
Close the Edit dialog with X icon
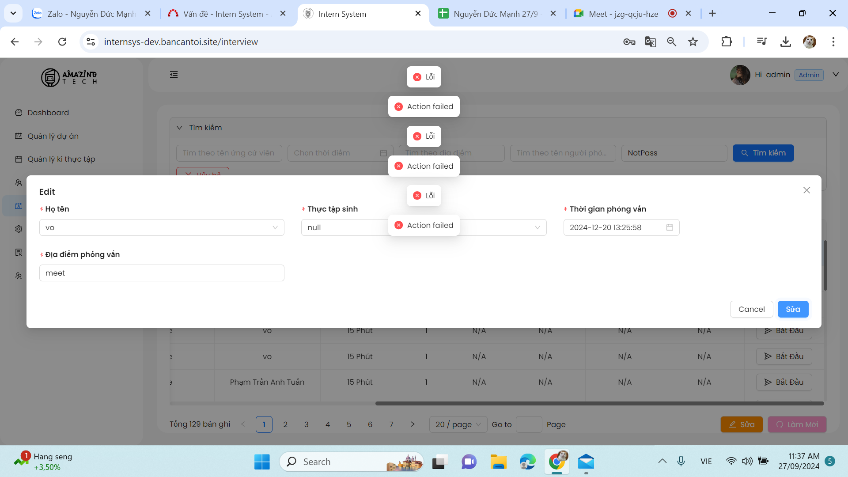pos(806,190)
